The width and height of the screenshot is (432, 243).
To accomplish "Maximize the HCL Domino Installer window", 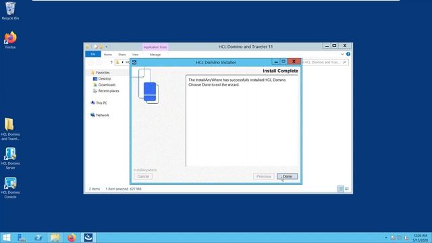I will point(283,61).
